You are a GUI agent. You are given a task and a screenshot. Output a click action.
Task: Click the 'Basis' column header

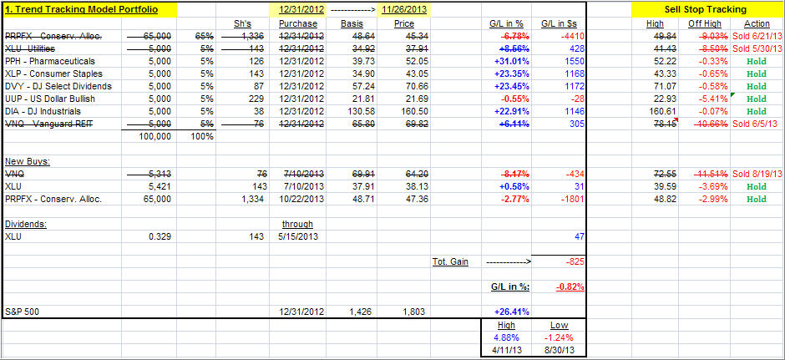(x=351, y=23)
